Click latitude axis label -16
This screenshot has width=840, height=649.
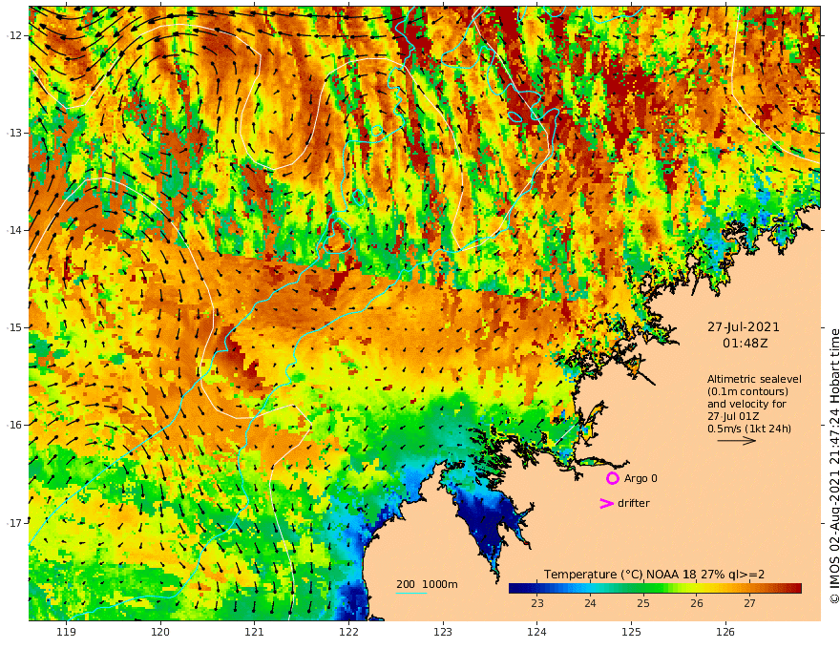tap(14, 425)
